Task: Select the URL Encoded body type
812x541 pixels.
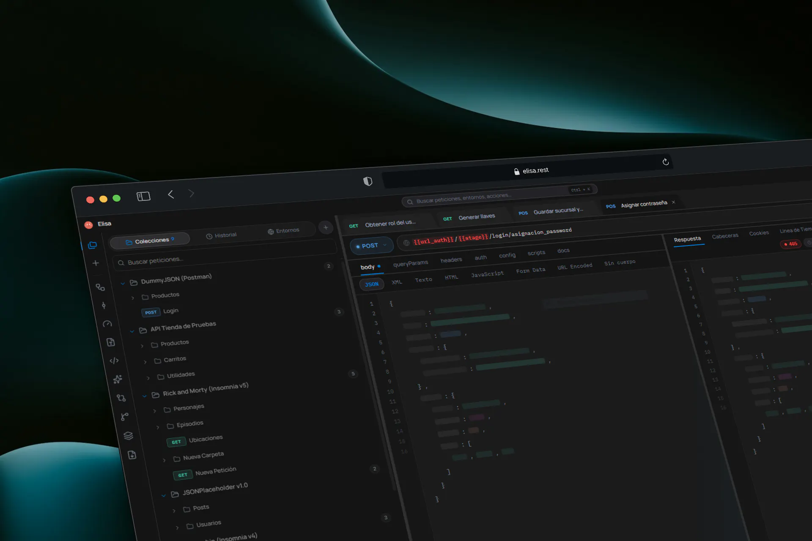Action: [575, 266]
